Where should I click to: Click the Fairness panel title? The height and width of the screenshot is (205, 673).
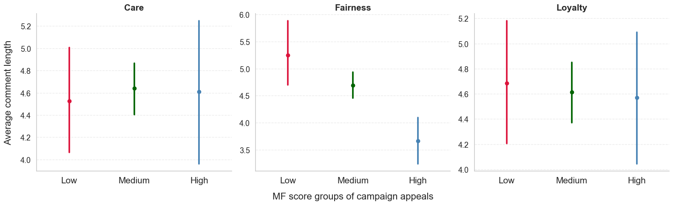(x=352, y=8)
